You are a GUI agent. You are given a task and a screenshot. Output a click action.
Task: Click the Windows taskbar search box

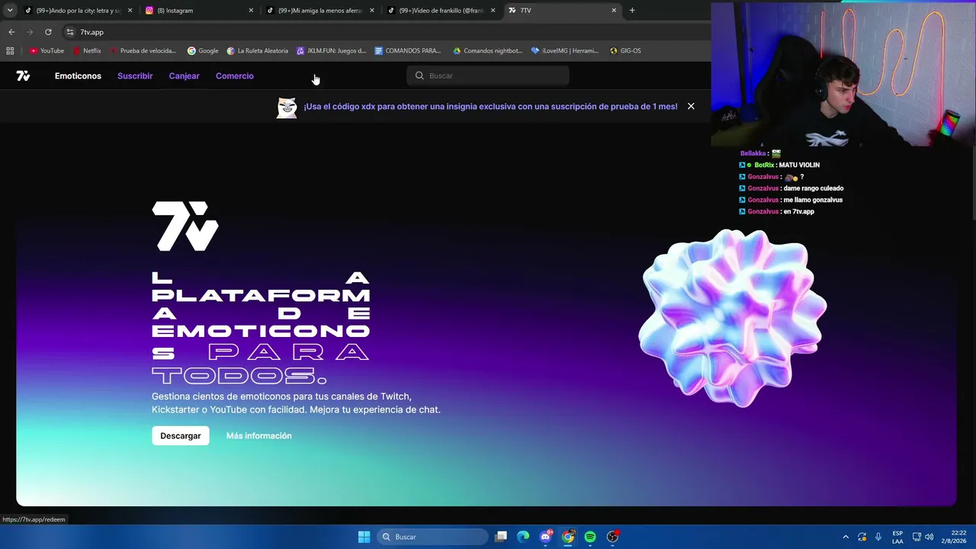(x=433, y=537)
